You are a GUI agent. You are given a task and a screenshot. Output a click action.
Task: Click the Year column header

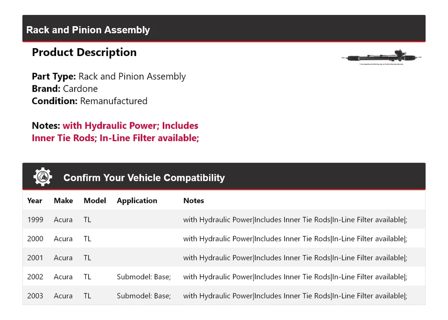pyautogui.click(x=35, y=200)
